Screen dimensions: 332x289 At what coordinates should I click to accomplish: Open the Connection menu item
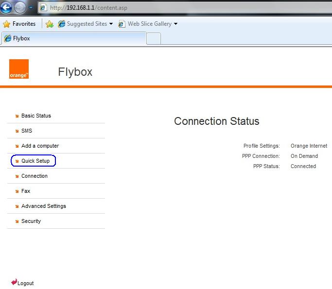[x=35, y=176]
